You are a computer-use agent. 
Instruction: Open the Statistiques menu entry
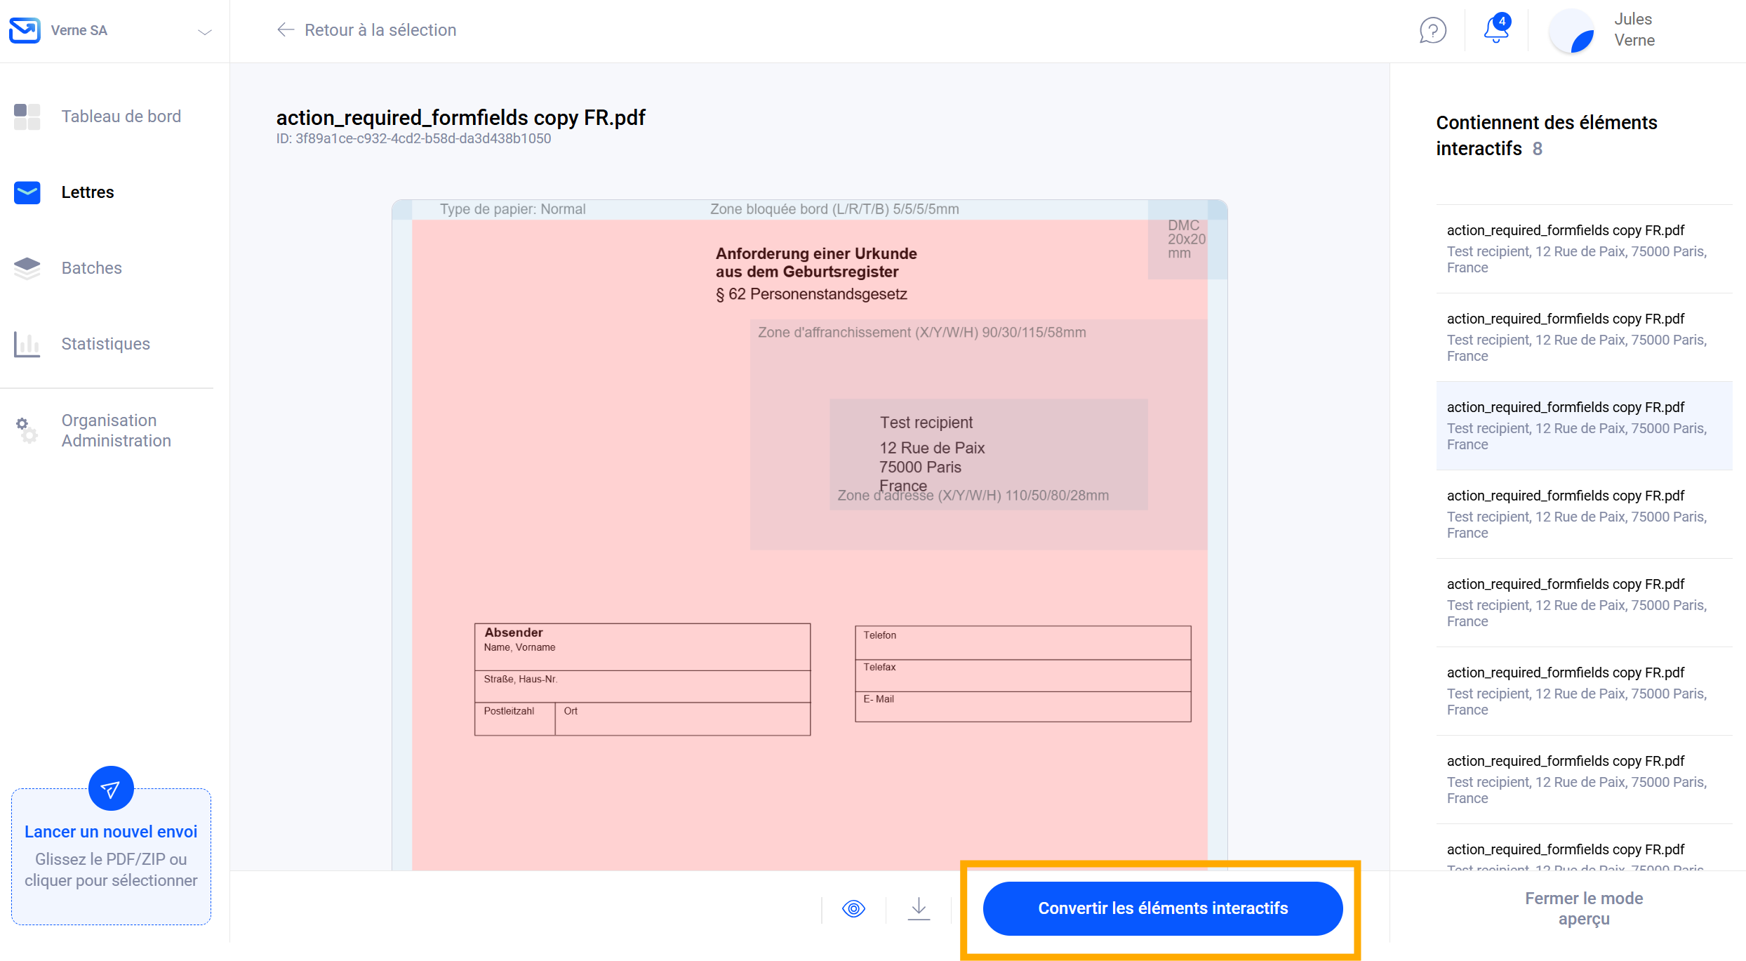click(105, 344)
